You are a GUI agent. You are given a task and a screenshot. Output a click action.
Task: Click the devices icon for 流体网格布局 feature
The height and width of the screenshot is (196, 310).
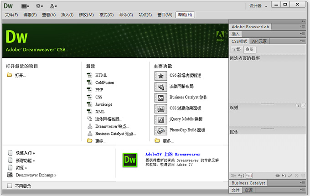(x=161, y=87)
